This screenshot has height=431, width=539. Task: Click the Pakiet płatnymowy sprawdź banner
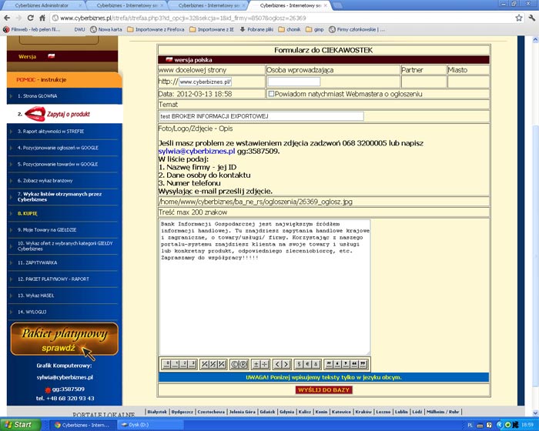[x=64, y=339]
